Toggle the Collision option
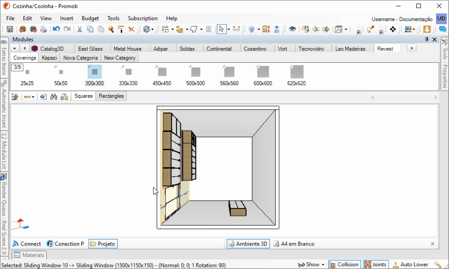Viewport: 449px width, 269px height. (344, 265)
